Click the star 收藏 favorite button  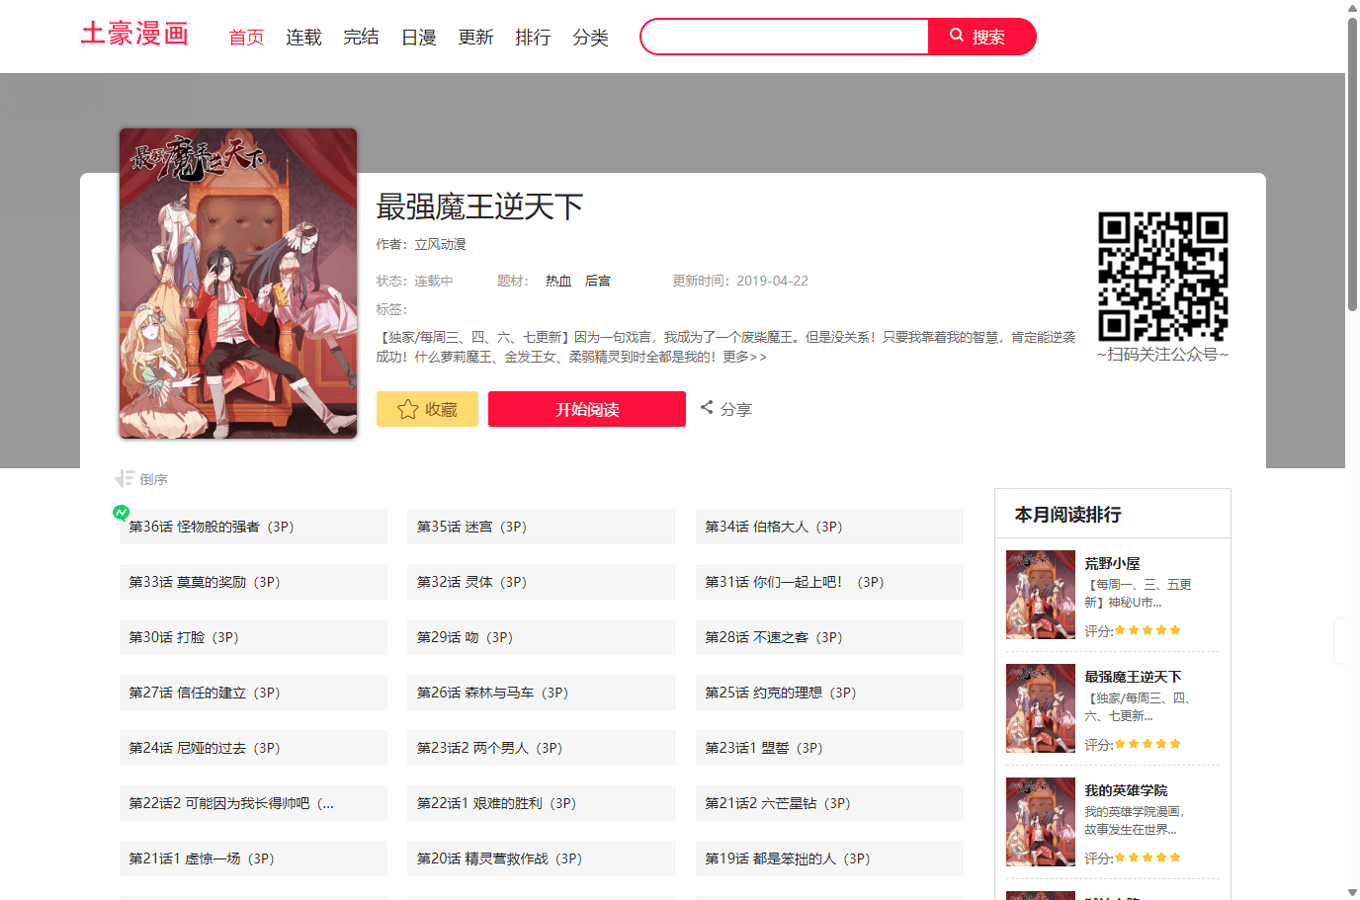[x=427, y=409]
